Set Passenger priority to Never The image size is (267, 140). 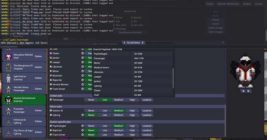pyautogui.click(x=91, y=100)
